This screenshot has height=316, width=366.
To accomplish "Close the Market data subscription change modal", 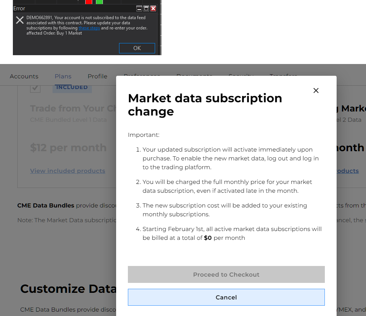I will (316, 90).
